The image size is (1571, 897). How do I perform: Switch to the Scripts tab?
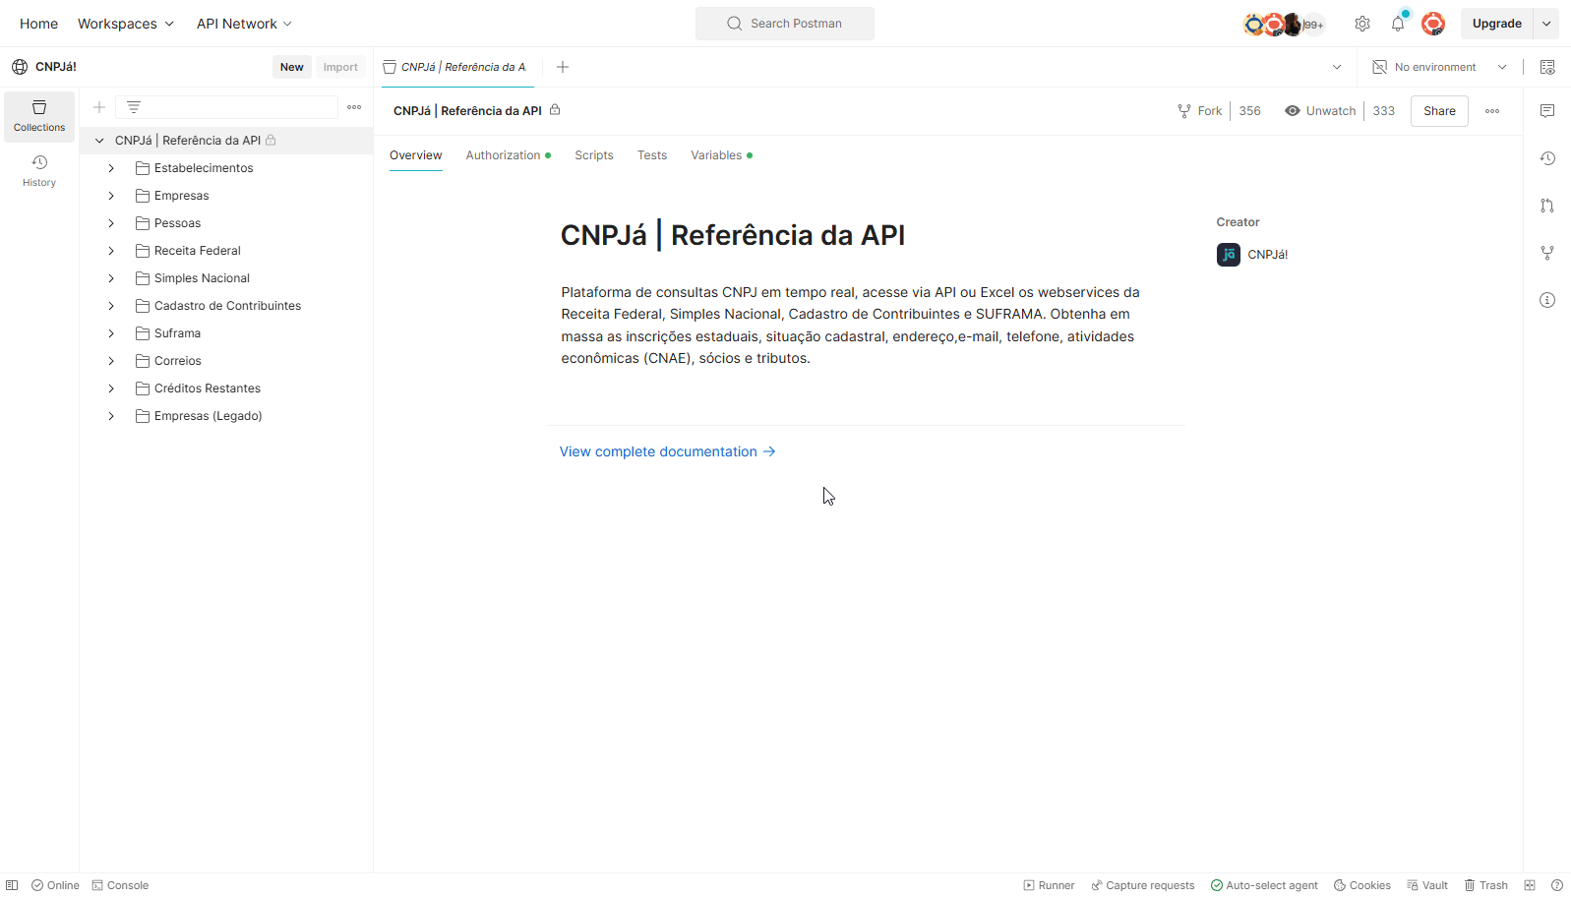tap(594, 155)
